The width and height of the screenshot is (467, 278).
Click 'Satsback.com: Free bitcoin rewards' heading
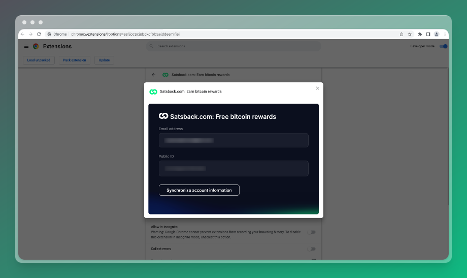coord(223,116)
